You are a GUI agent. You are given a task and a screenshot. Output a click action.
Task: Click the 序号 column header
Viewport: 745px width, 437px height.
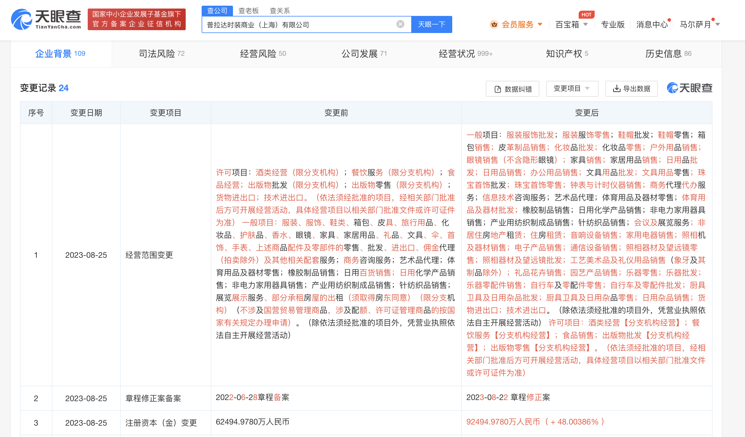coord(36,112)
